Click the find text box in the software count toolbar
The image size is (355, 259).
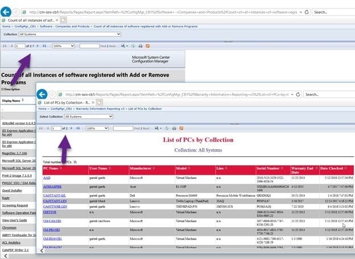tap(89, 46)
